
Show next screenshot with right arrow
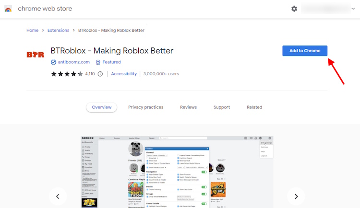click(296, 196)
